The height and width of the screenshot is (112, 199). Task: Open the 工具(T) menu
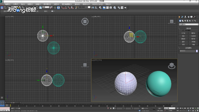(x=16, y=4)
